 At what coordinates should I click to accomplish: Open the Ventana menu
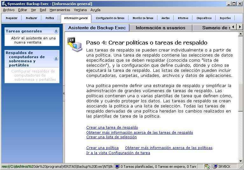click(80, 10)
